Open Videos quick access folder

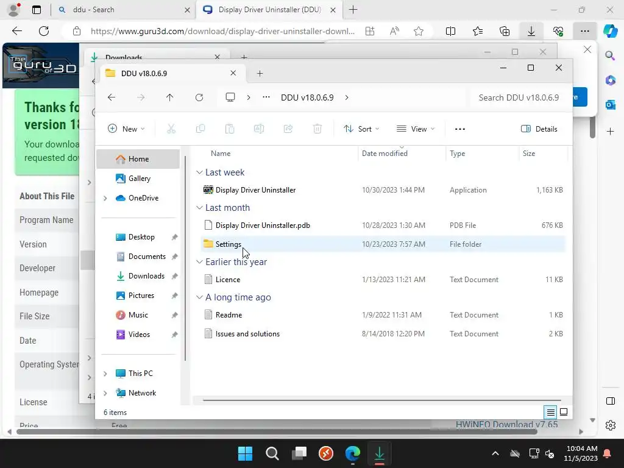pyautogui.click(x=138, y=335)
